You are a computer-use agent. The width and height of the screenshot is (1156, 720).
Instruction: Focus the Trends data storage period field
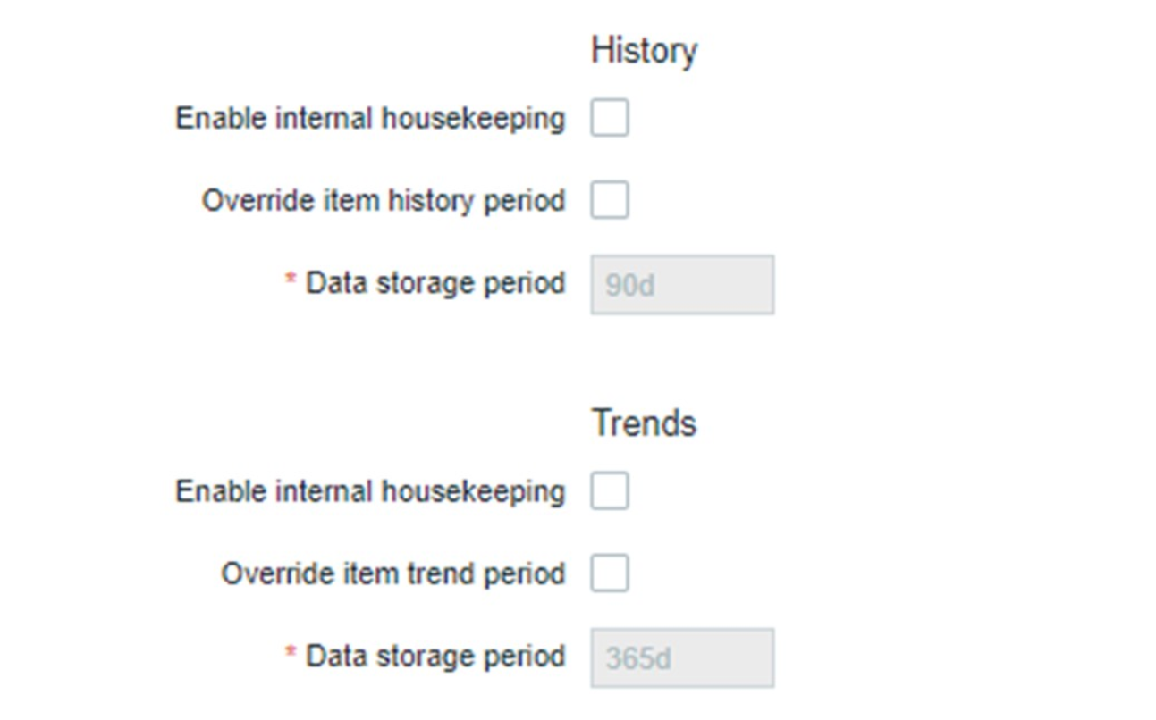click(x=682, y=658)
